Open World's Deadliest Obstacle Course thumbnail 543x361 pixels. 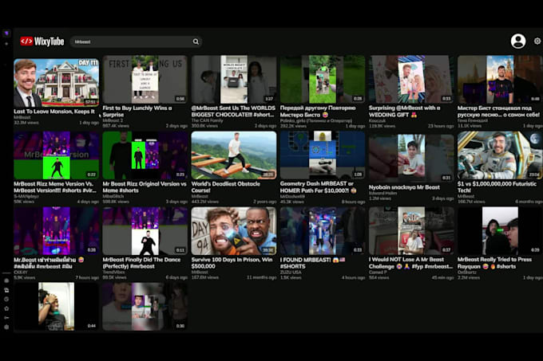(234, 155)
